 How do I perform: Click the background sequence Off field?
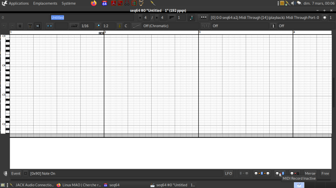click(x=240, y=26)
